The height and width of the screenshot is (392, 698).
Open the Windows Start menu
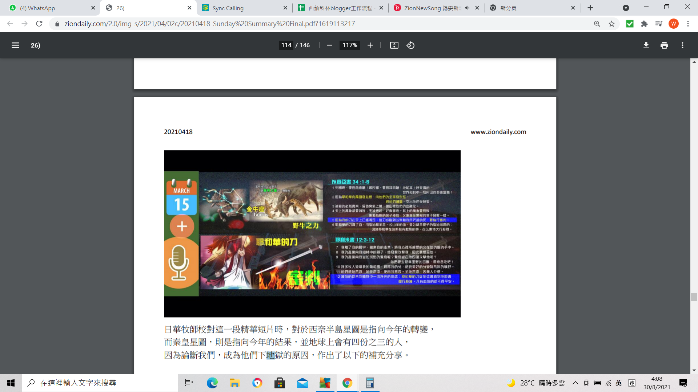click(x=11, y=383)
